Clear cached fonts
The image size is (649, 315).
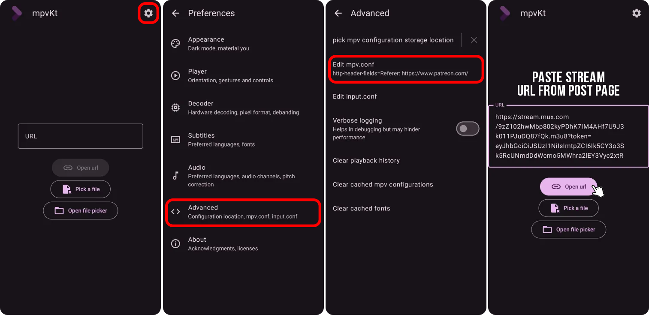tap(362, 208)
